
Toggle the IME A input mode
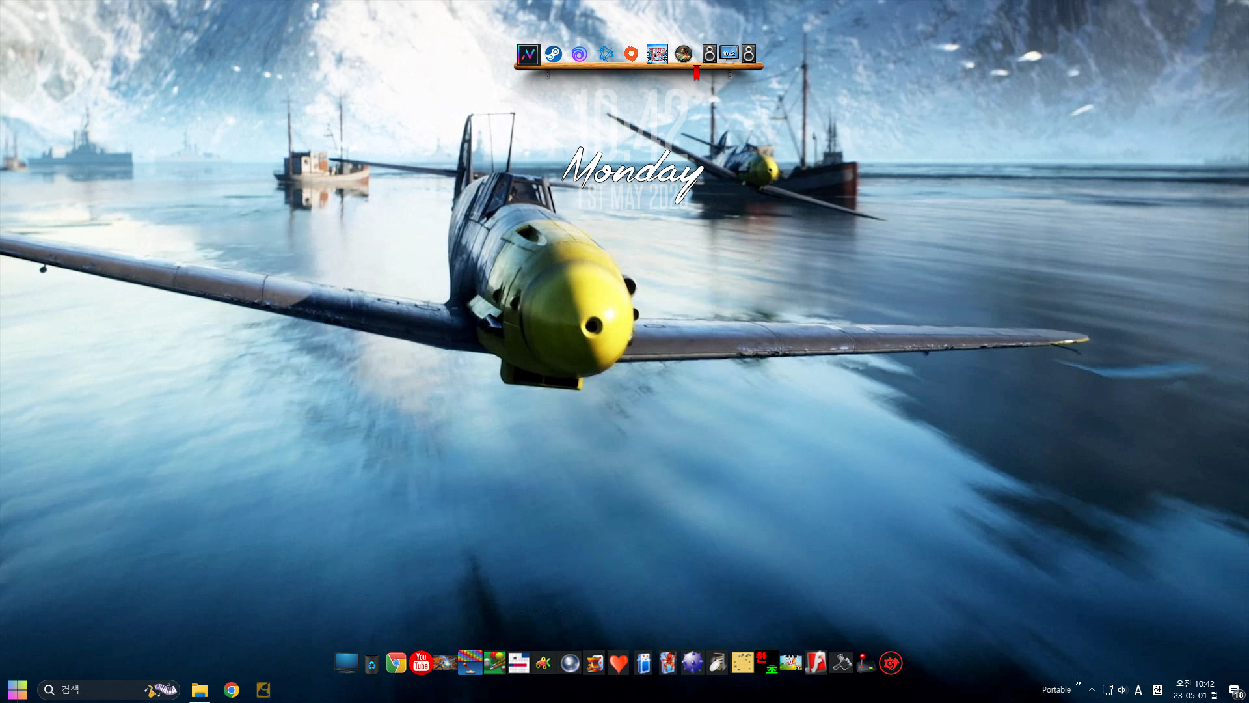tap(1138, 690)
